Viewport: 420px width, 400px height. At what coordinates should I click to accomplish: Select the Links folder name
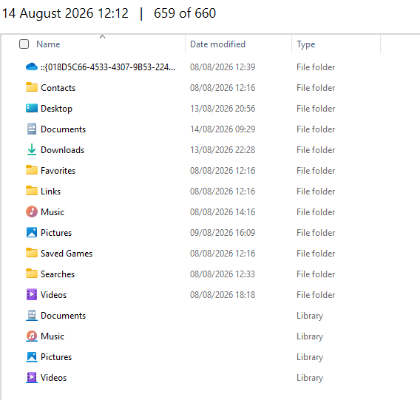click(x=50, y=191)
